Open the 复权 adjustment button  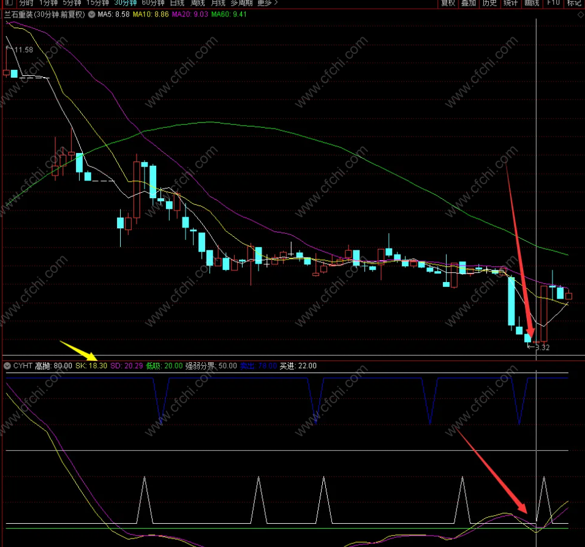pos(448,3)
